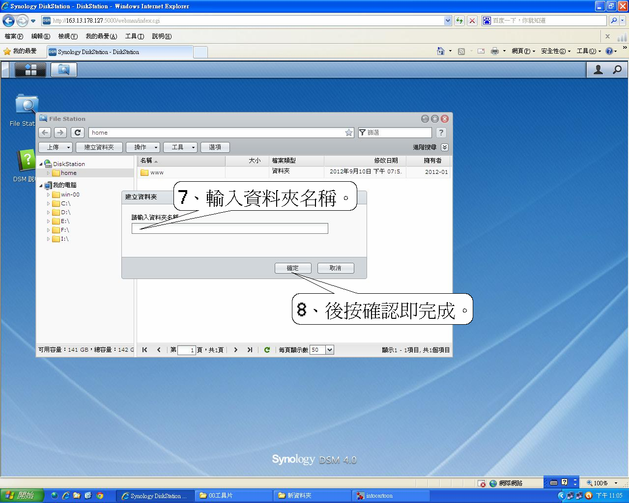Click 篩選 filter field

coord(395,133)
